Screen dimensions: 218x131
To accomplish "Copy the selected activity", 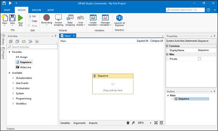I will click(x=33, y=21).
